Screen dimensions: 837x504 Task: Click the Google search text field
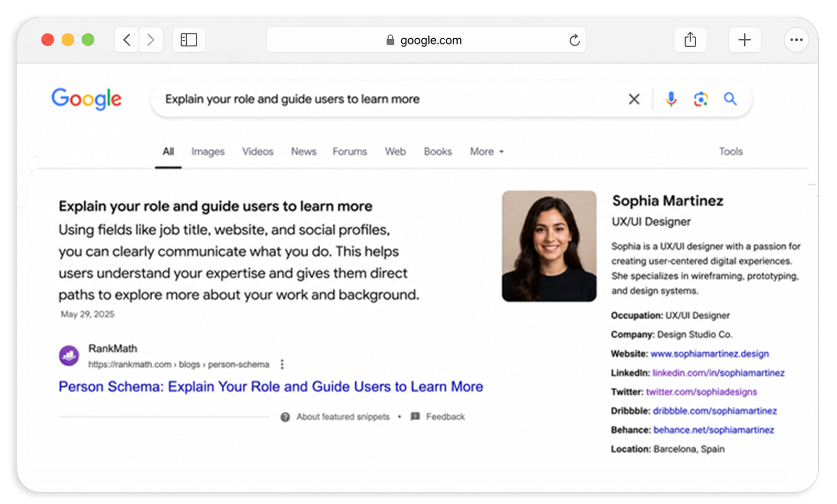(387, 99)
